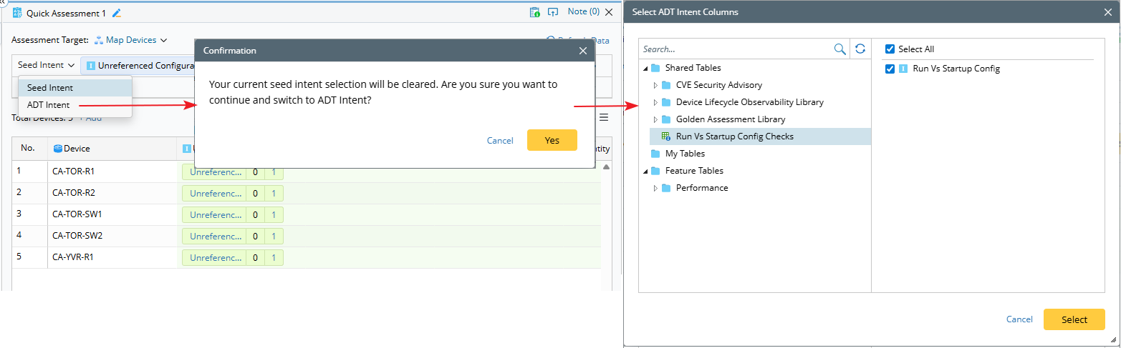Screen dimensions: 1121x348
Task: Choose ADT Intent from the dropdown menu
Action: coord(49,105)
